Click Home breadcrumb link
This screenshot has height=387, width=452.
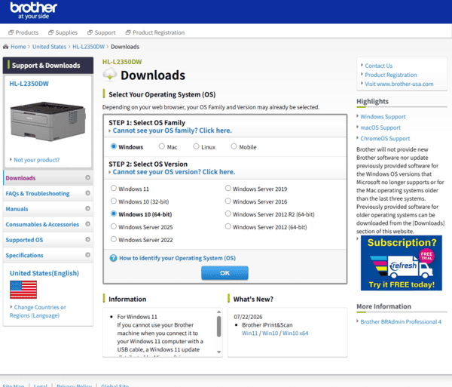(18, 47)
